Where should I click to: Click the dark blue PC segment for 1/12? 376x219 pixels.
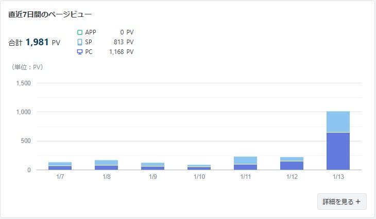click(x=292, y=166)
